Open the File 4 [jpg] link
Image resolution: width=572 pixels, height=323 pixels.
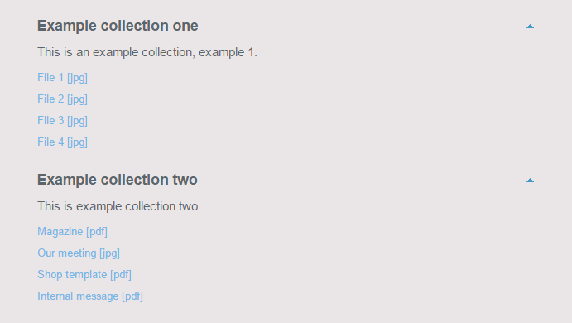click(62, 142)
